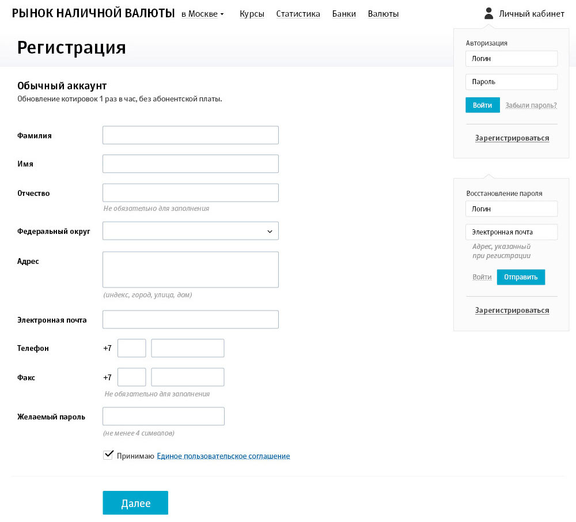Click the user profile silhouette icon
This screenshot has height=522, width=576.
[x=489, y=13]
